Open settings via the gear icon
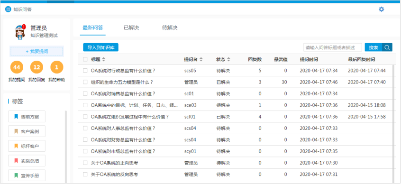The image size is (401, 184). coord(381,9)
